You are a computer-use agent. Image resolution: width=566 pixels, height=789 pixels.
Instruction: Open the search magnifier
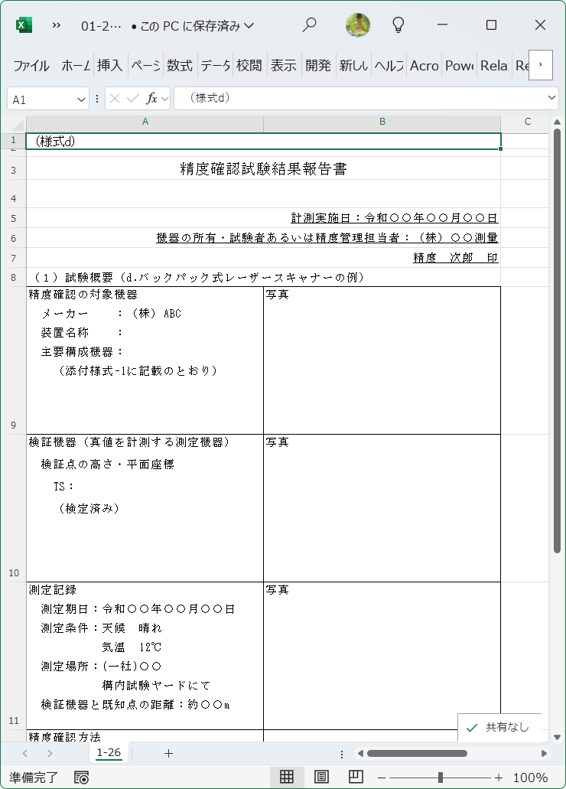tap(309, 24)
